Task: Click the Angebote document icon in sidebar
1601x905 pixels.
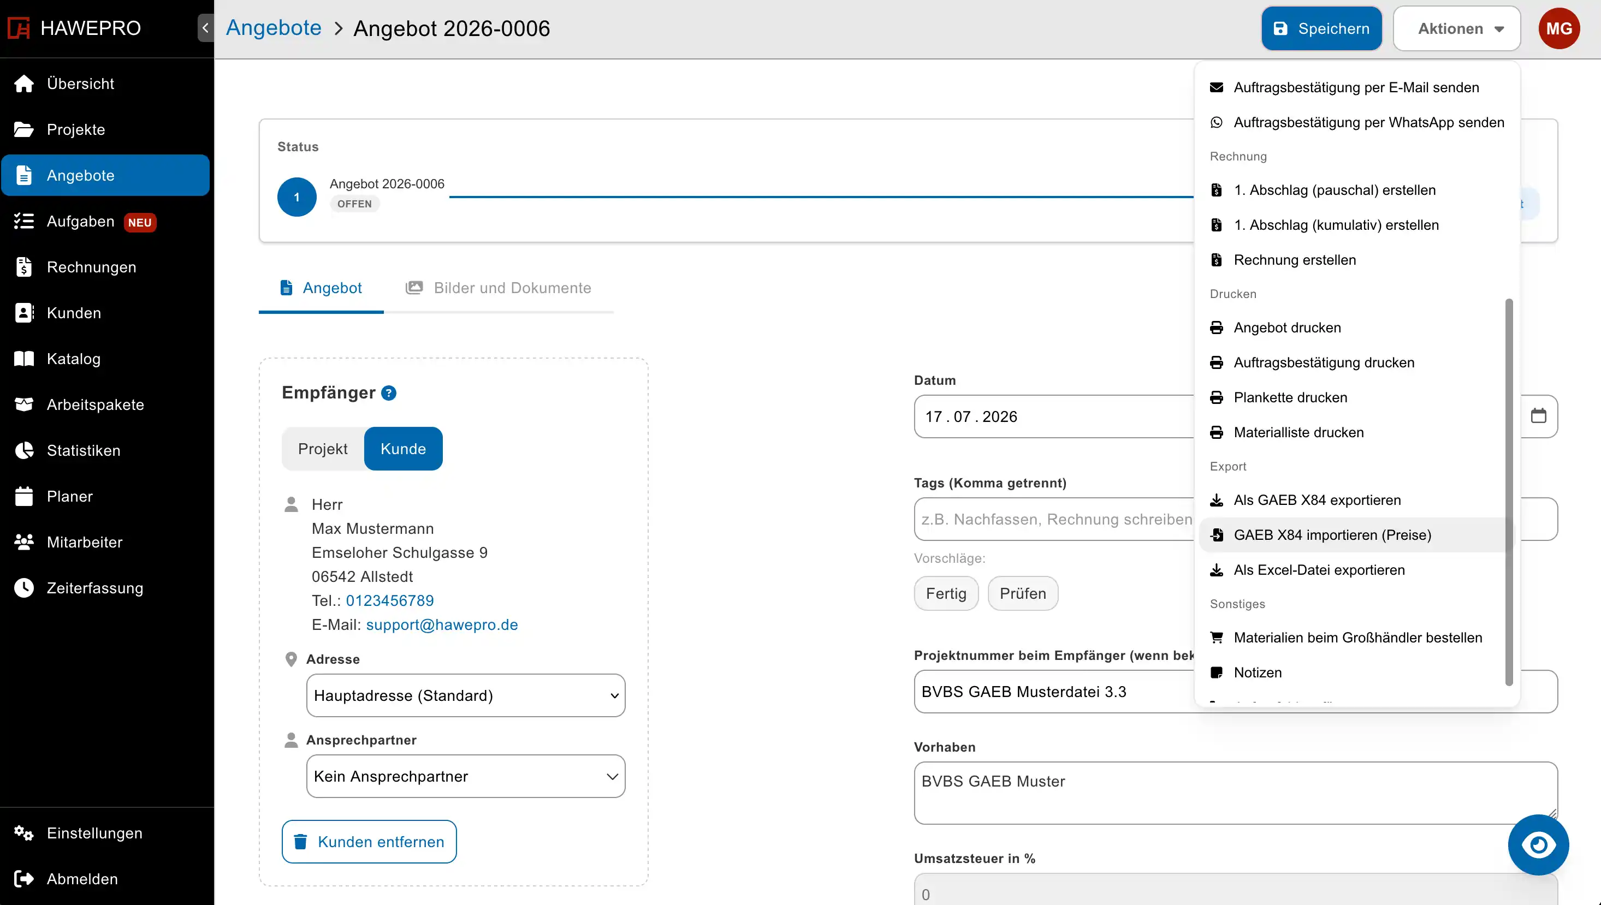Action: click(x=23, y=175)
